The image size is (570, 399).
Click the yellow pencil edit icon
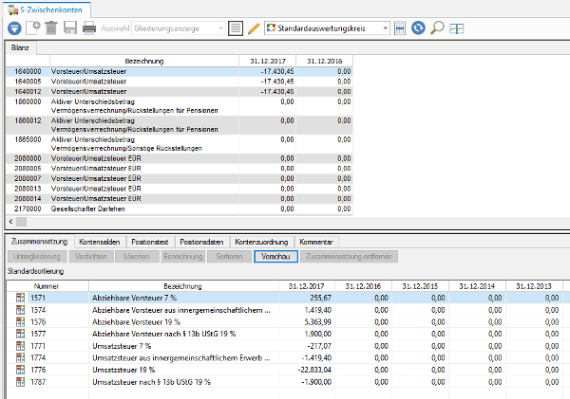tap(254, 28)
